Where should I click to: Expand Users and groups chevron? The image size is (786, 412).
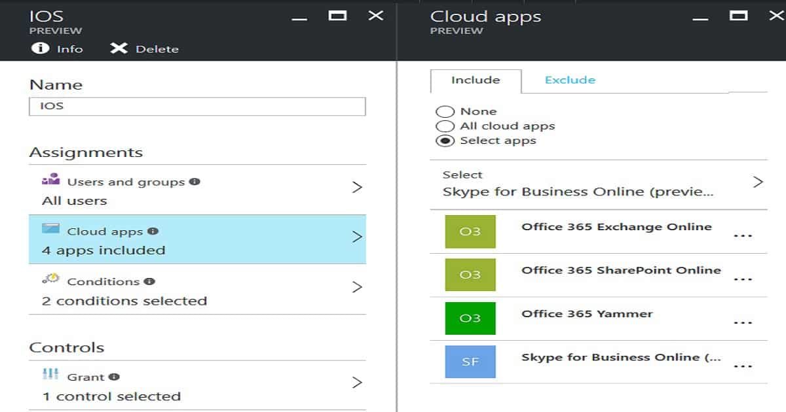point(357,187)
